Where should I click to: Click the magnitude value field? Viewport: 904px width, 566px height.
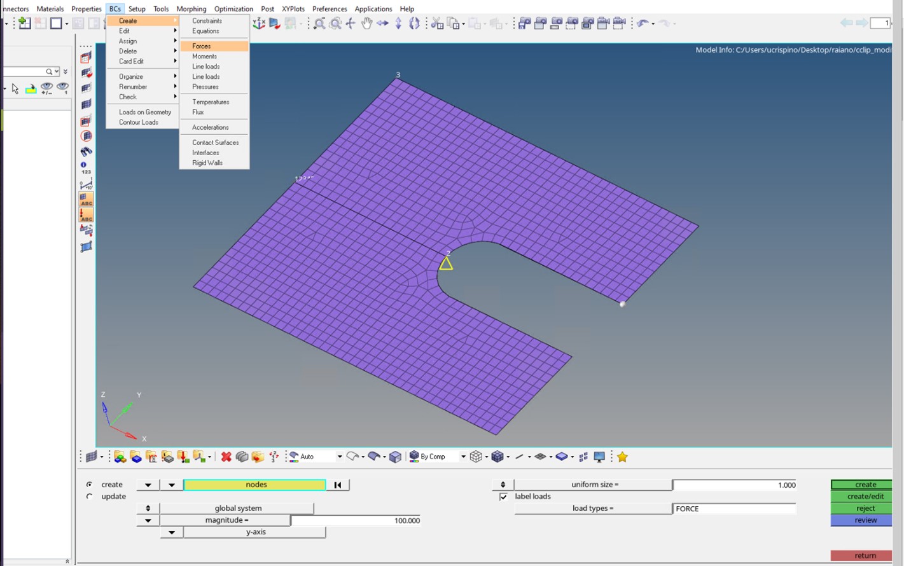[356, 520]
